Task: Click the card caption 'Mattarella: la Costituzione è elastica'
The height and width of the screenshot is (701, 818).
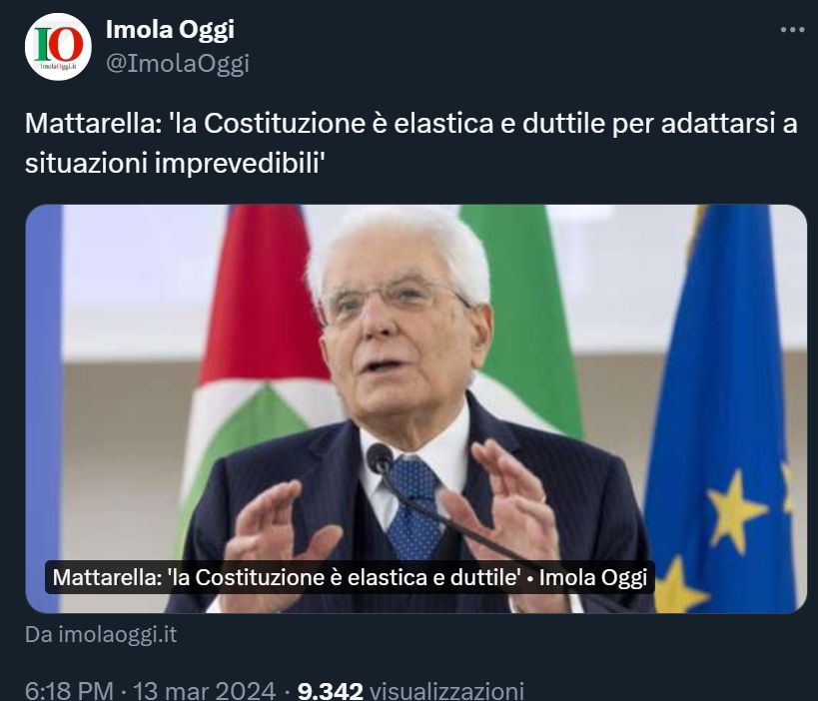Action: (350, 577)
